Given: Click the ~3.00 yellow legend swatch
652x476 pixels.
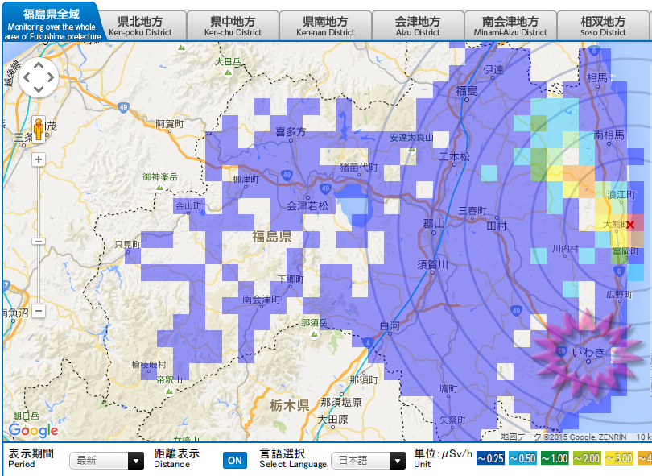Looking at the screenshot, I should click(618, 458).
